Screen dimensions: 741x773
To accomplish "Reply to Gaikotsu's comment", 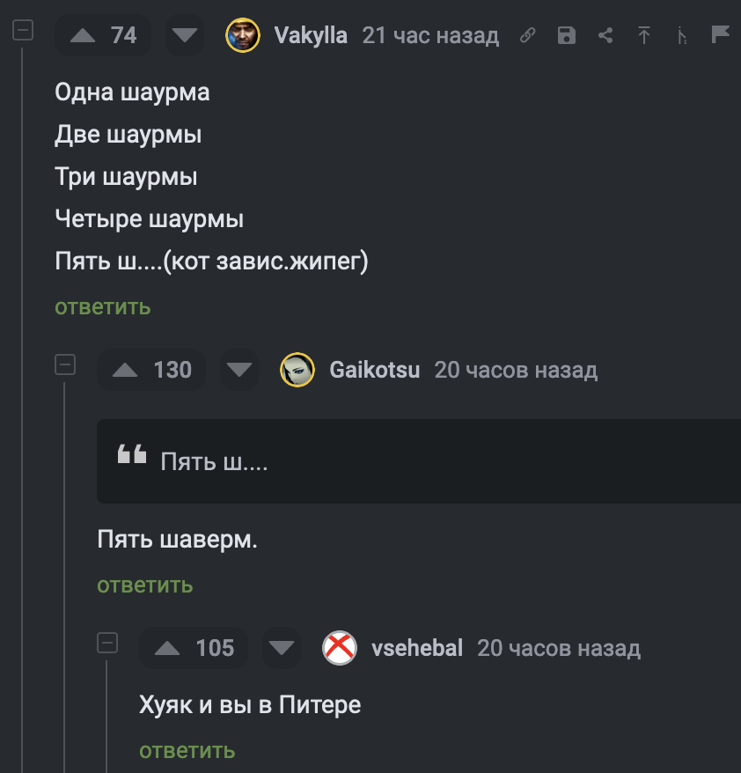I will 144,585.
